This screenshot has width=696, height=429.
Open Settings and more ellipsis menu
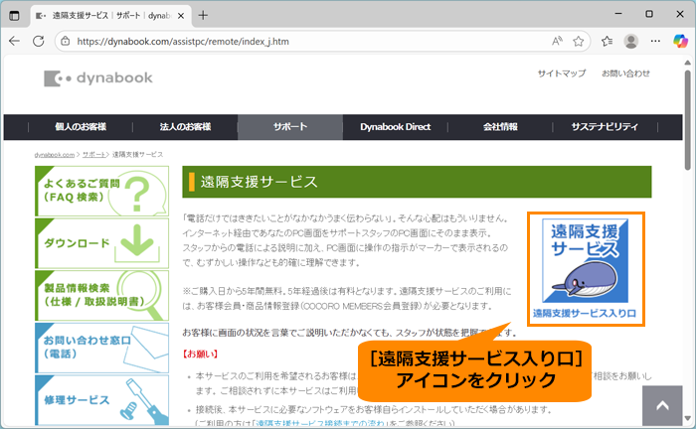tap(655, 42)
